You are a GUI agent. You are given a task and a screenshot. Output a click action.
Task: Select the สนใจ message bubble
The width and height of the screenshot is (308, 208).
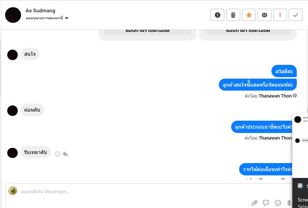(30, 54)
